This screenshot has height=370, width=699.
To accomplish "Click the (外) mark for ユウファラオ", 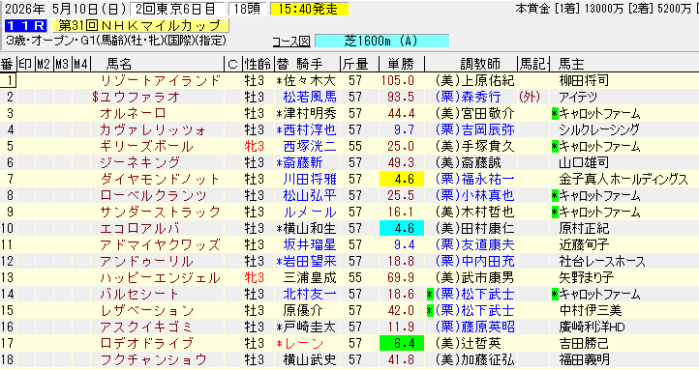I will [x=530, y=97].
